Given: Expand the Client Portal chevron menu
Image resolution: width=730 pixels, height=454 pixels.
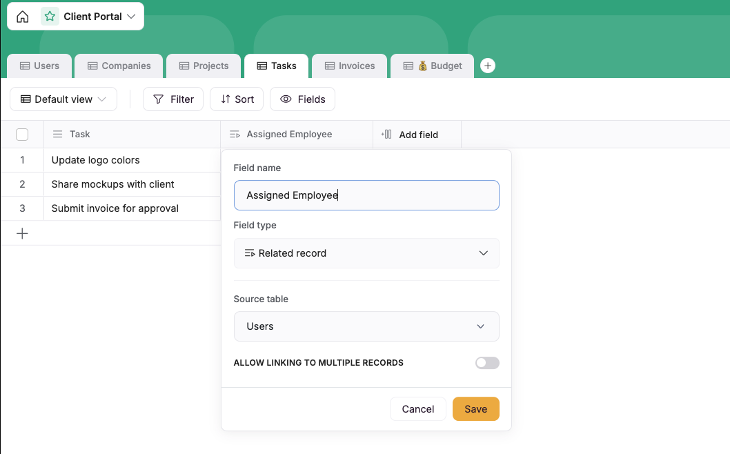Looking at the screenshot, I should [131, 17].
